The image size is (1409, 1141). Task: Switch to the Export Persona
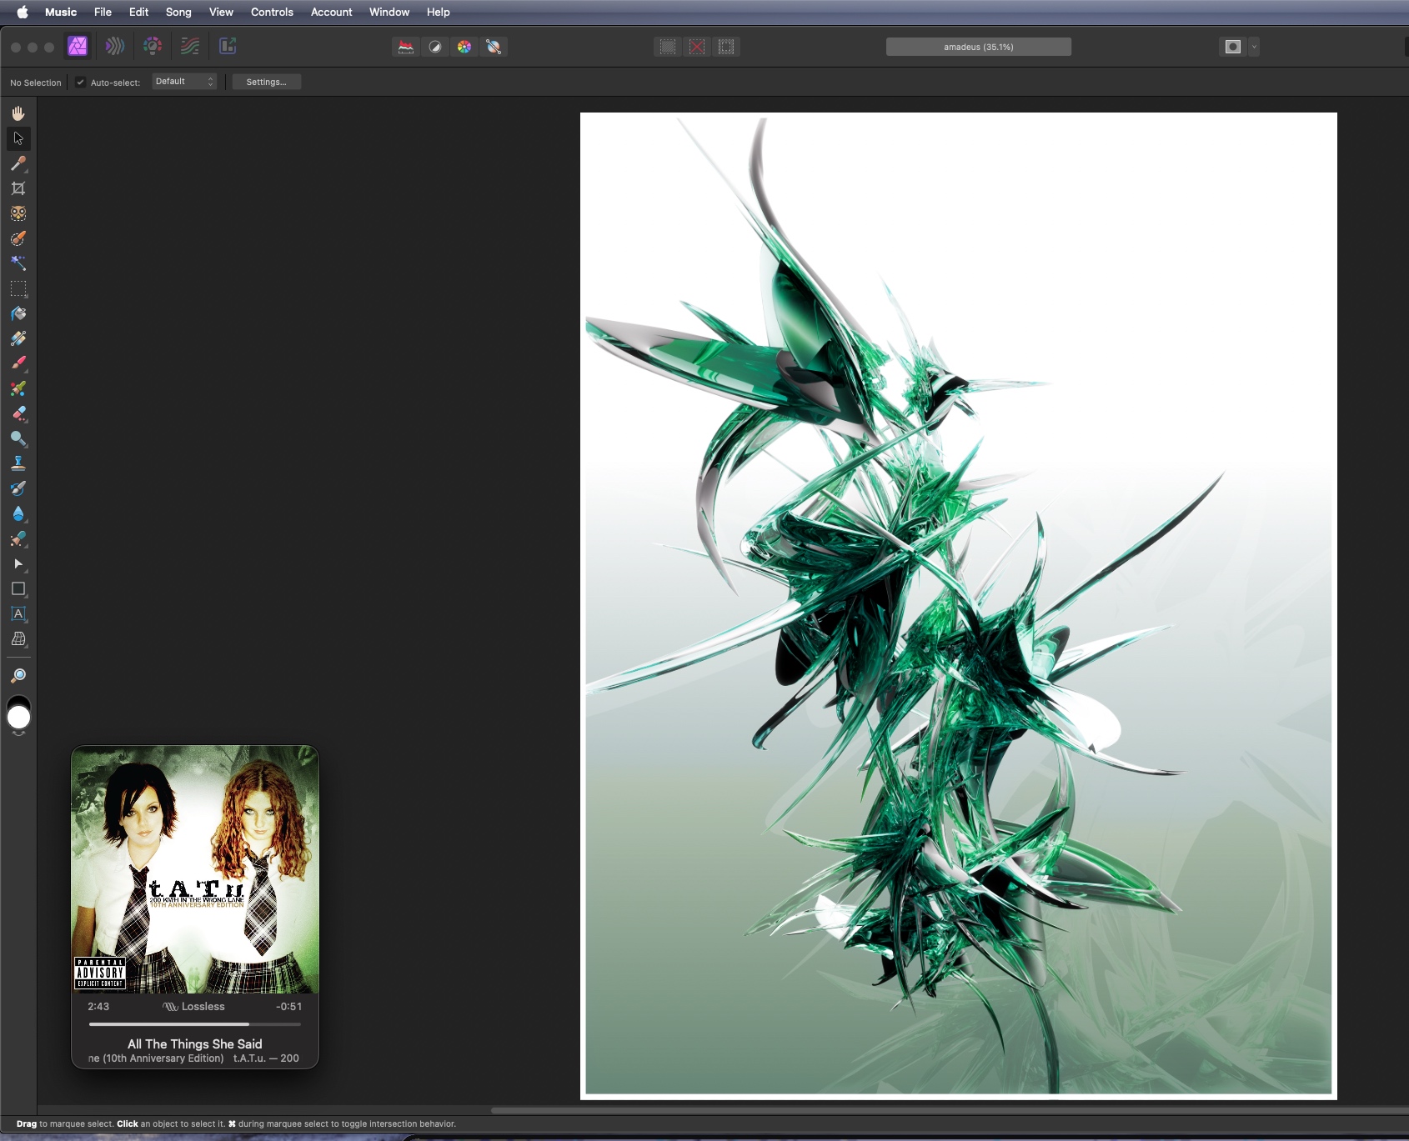(x=228, y=47)
